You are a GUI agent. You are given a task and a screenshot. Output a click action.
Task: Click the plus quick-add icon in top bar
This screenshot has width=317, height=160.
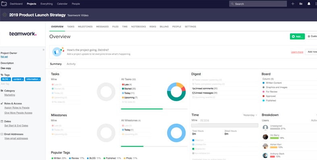(293, 4)
